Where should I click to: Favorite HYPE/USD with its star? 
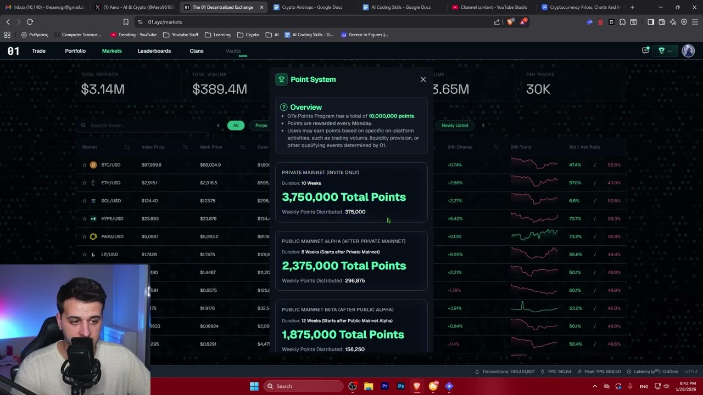point(85,218)
